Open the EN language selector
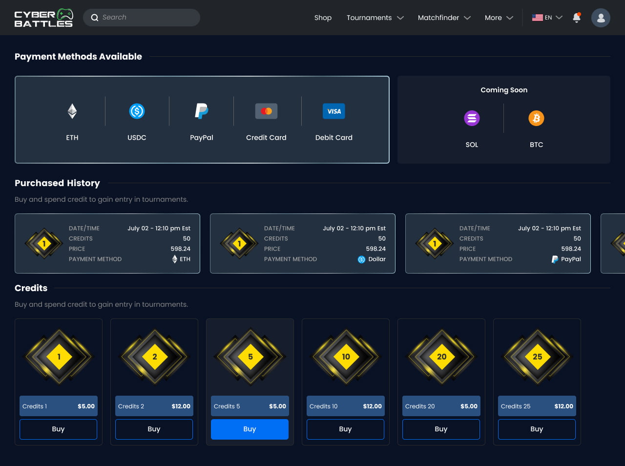 coord(547,18)
